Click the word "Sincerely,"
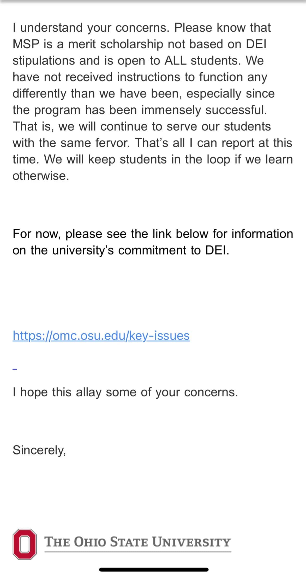Image resolution: width=306 pixels, height=578 pixels. click(x=39, y=450)
